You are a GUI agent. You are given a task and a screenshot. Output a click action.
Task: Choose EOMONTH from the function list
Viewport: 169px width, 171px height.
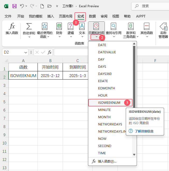click(111, 88)
